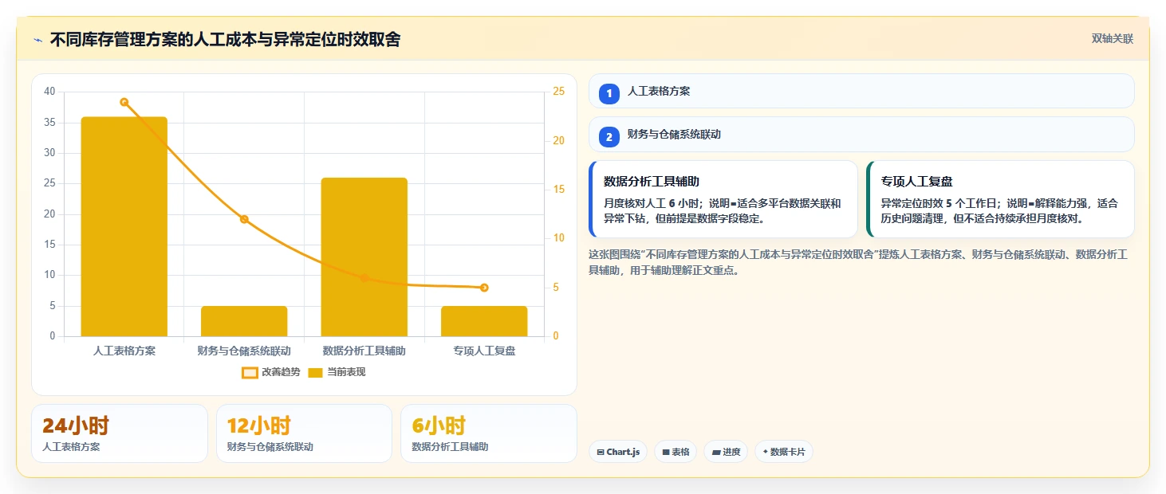Click the number 1 badge

[x=609, y=93]
